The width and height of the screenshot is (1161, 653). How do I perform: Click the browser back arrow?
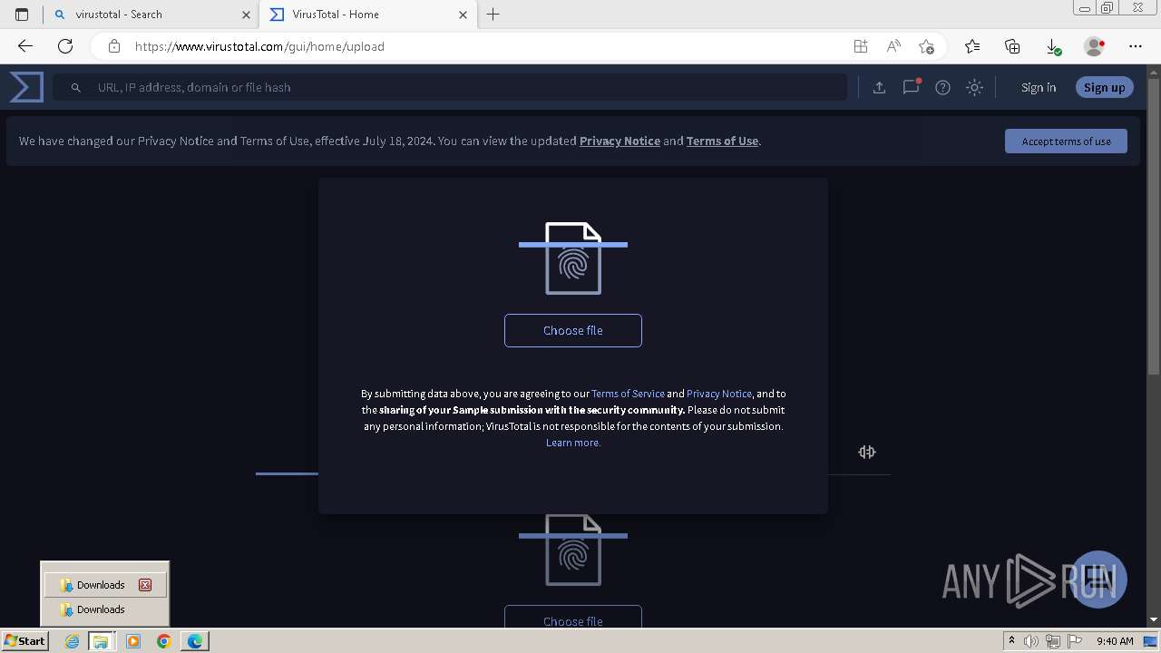(25, 46)
